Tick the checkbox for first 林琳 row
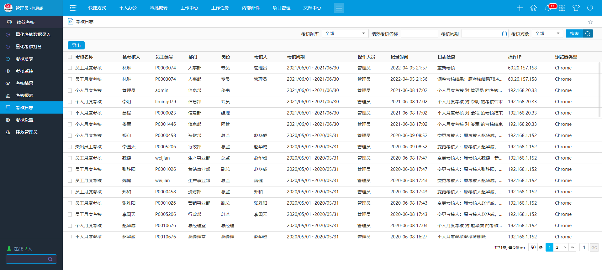The image size is (602, 270). coord(70,68)
